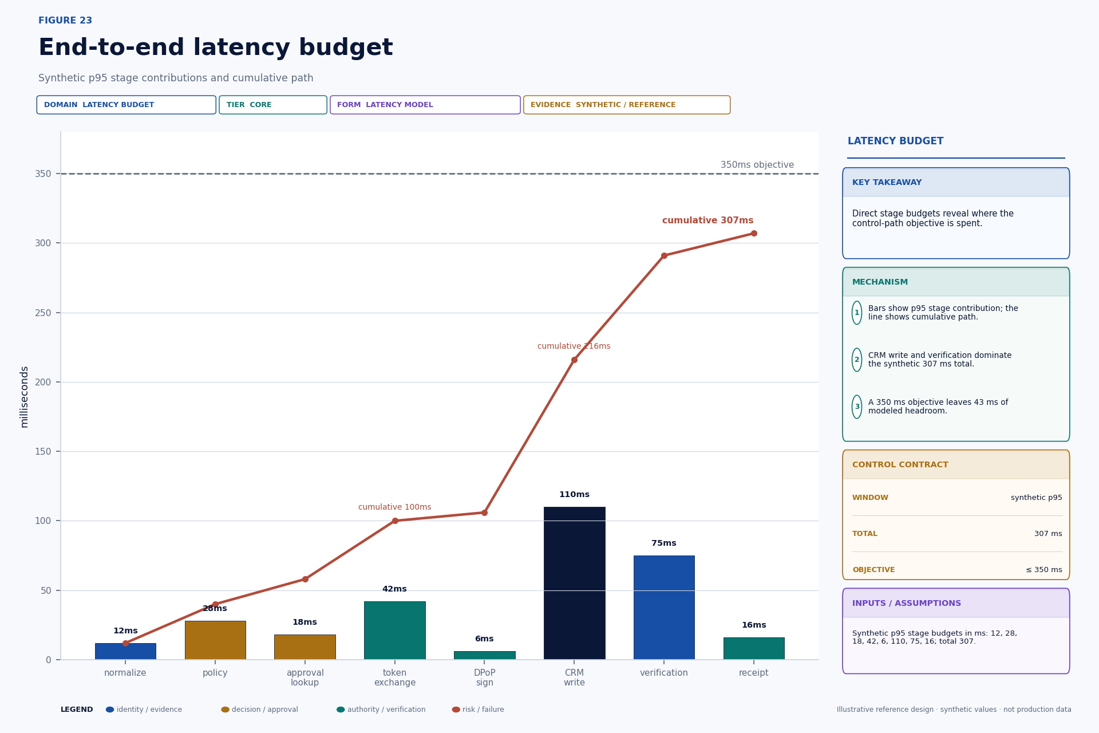Click the dark navy CRM write bar

[x=574, y=583]
